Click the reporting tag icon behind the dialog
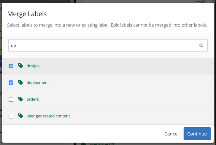 pos(83,144)
